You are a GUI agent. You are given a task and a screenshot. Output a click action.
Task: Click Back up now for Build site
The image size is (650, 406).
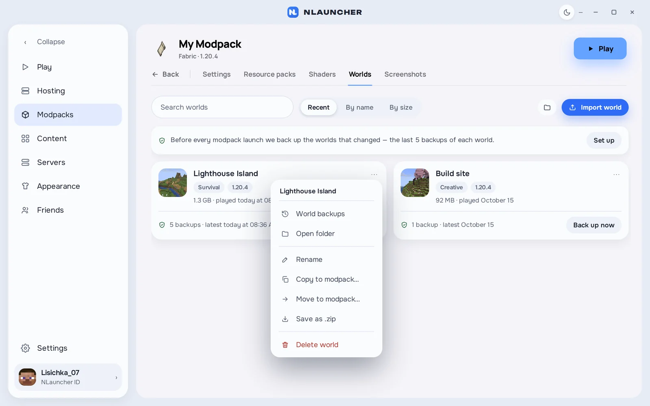(x=594, y=225)
